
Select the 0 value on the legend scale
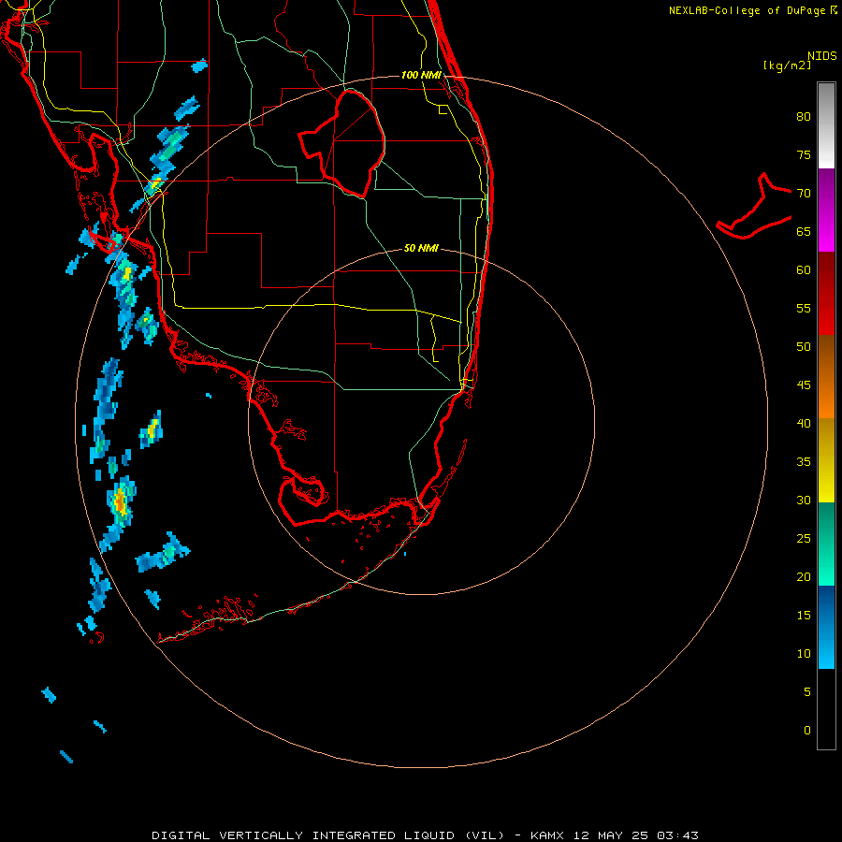(807, 731)
